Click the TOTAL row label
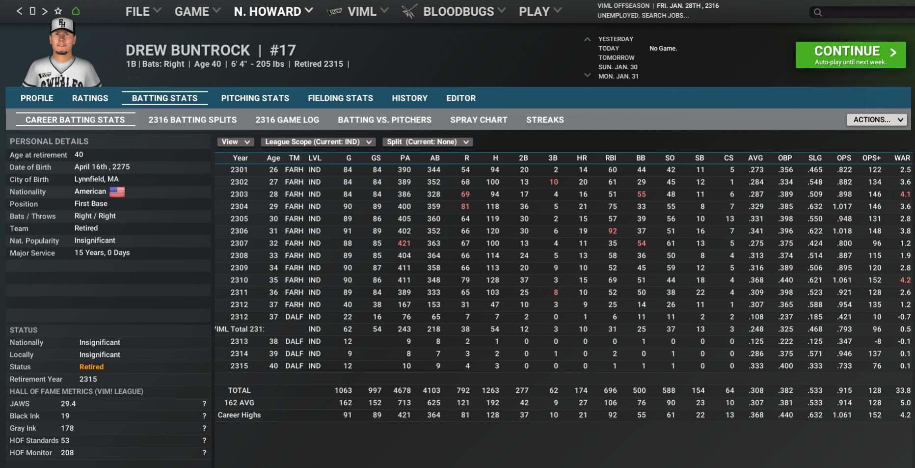 (239, 391)
